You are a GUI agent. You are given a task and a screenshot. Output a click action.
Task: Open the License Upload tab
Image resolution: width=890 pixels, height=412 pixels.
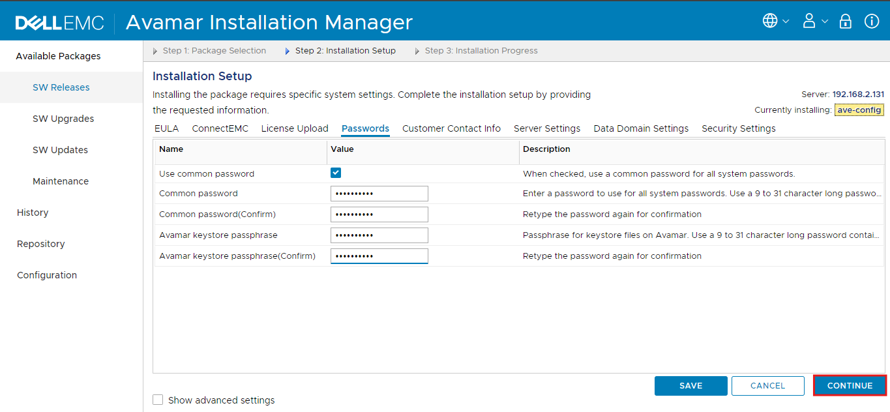pyautogui.click(x=295, y=128)
